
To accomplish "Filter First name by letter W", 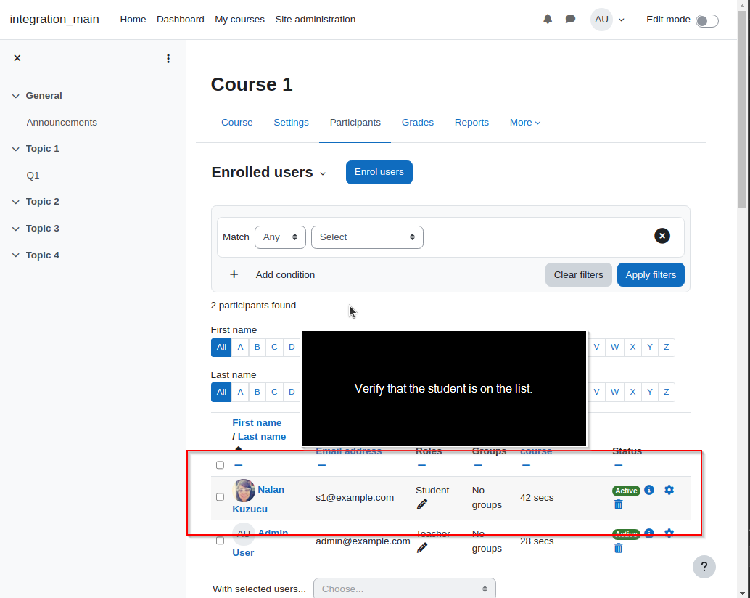I will pos(614,348).
